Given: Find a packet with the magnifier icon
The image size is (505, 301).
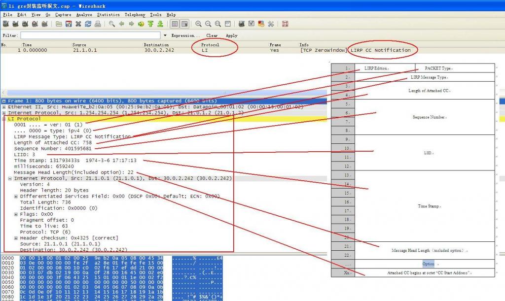Looking at the screenshot, I should pos(112,24).
